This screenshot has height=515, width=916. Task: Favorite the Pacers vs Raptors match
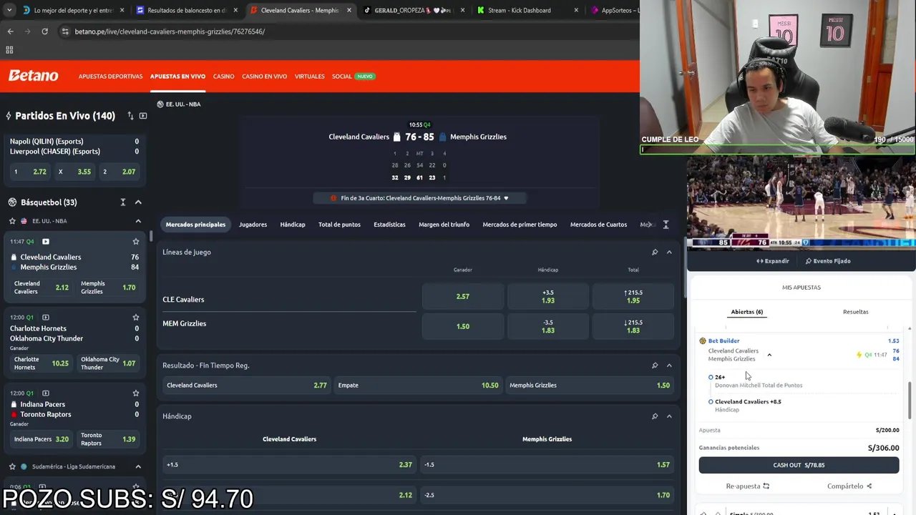pyautogui.click(x=136, y=393)
